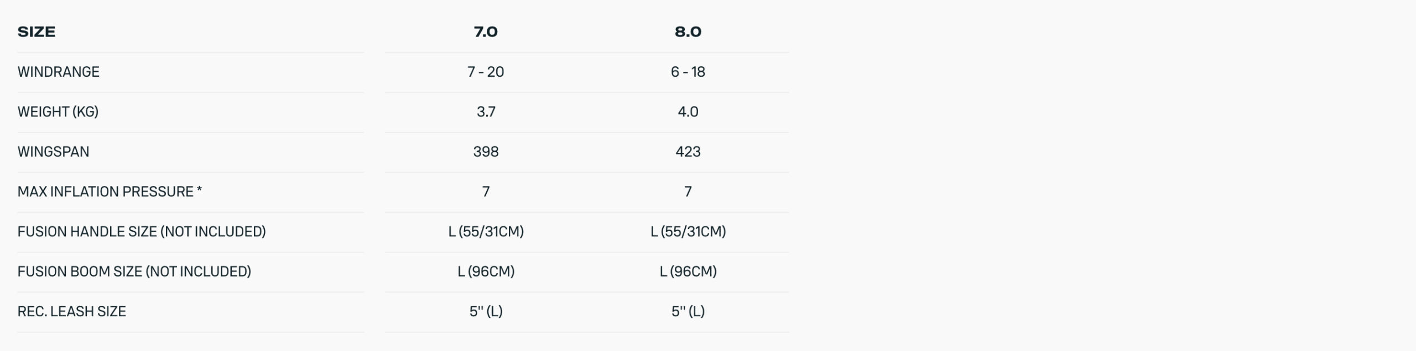Click max inflation pressure value for size 8.0
1416x351 pixels.
click(688, 192)
